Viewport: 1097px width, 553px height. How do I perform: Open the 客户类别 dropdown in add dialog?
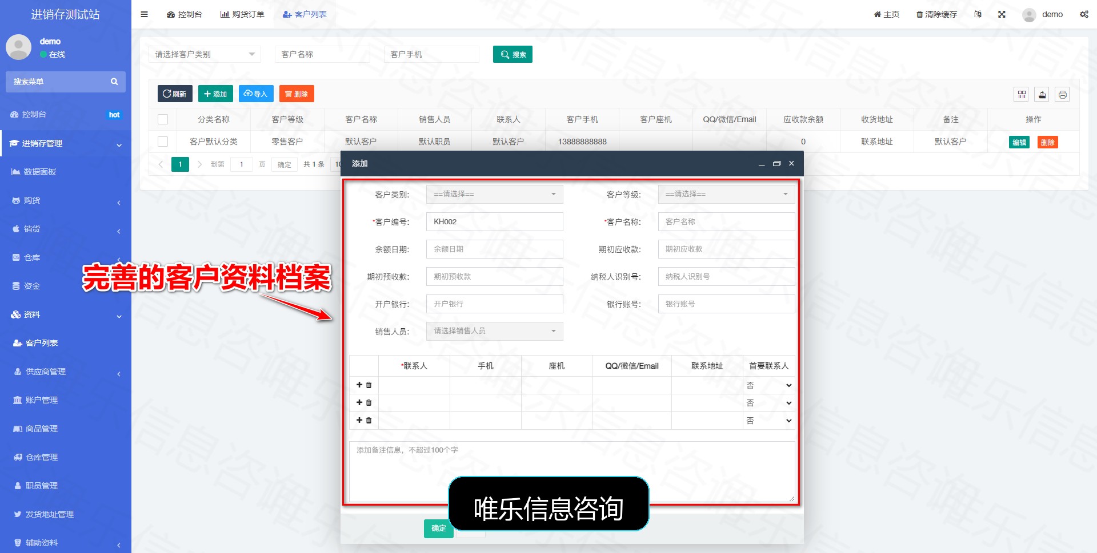[494, 194]
